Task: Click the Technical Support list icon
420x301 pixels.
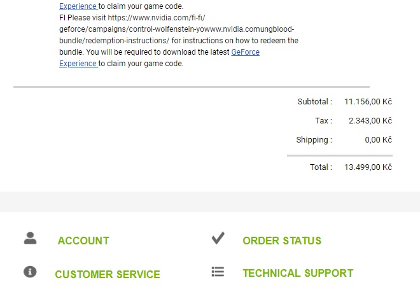Action: click(x=218, y=272)
